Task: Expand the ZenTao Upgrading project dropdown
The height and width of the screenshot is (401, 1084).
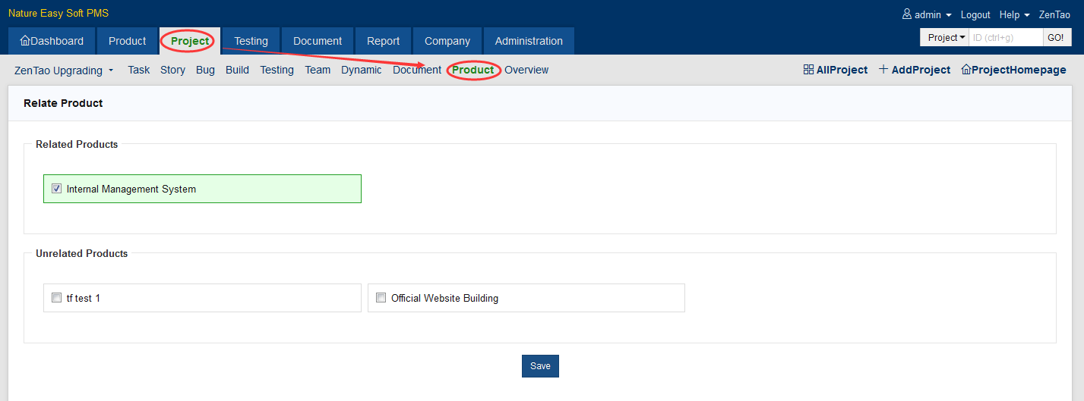Action: click(x=64, y=70)
